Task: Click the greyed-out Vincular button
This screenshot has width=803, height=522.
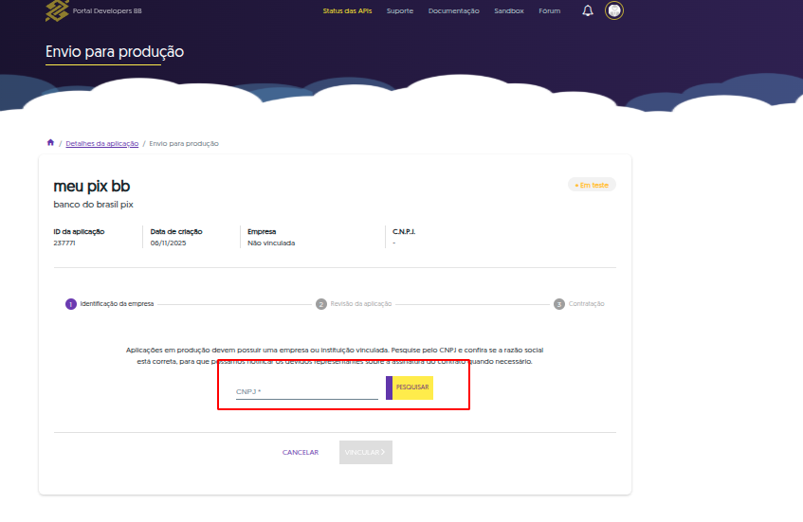Action: pos(366,453)
